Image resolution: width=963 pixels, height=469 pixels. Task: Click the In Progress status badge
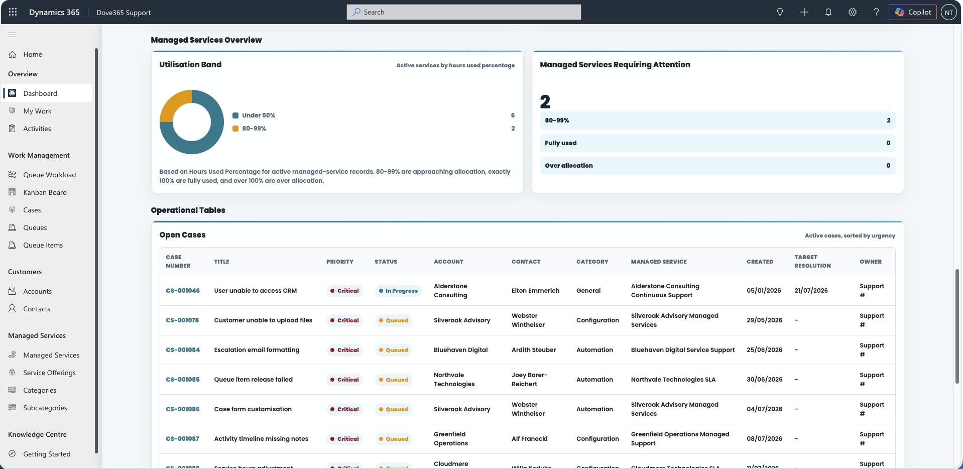pos(398,291)
